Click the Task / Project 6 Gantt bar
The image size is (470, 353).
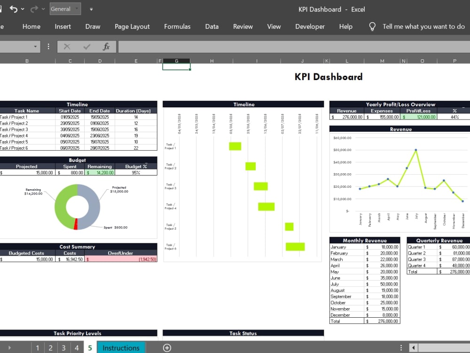[295, 247]
